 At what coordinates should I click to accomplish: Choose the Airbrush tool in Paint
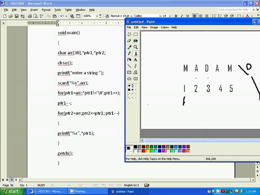(129, 60)
